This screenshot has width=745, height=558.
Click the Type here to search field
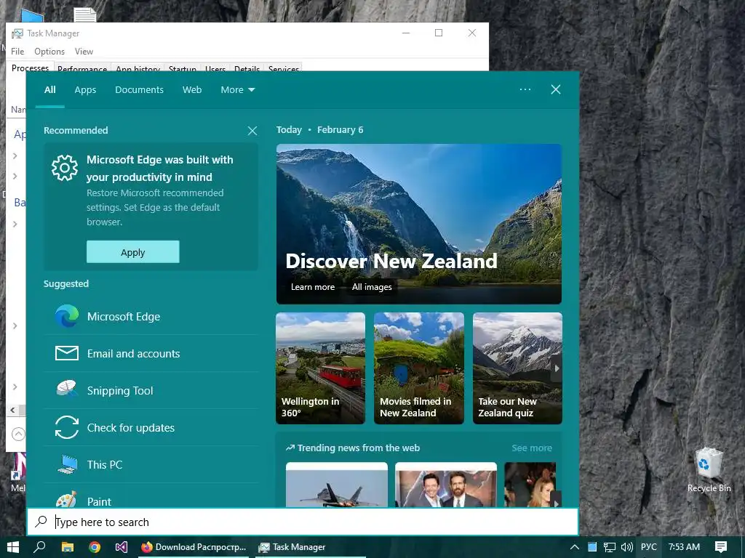[x=303, y=522]
